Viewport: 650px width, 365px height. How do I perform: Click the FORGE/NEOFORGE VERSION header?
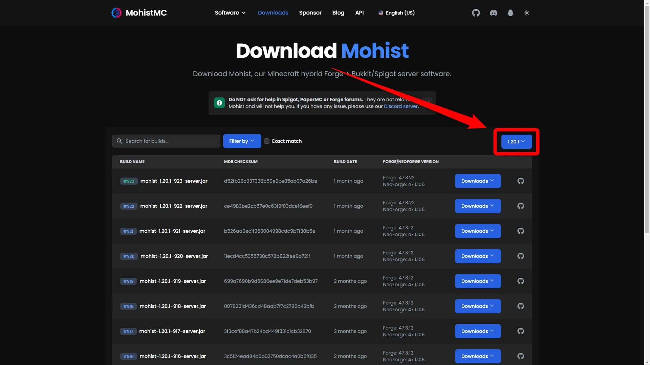[411, 162]
